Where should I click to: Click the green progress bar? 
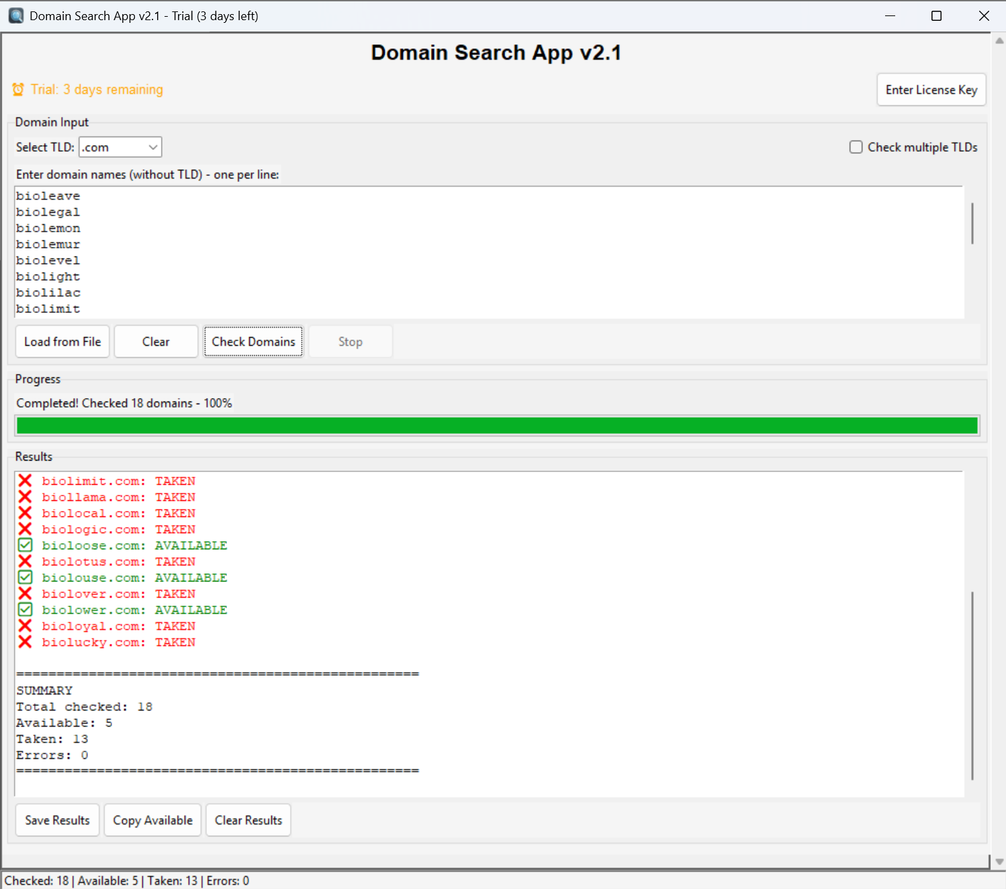click(x=497, y=426)
